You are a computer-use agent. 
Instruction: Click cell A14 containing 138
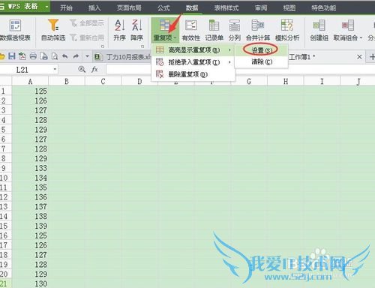click(x=30, y=216)
